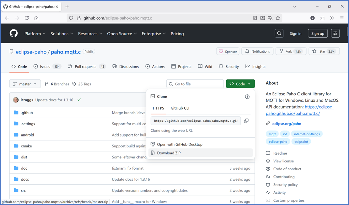Switch to the Issues tab

[x=47, y=67]
